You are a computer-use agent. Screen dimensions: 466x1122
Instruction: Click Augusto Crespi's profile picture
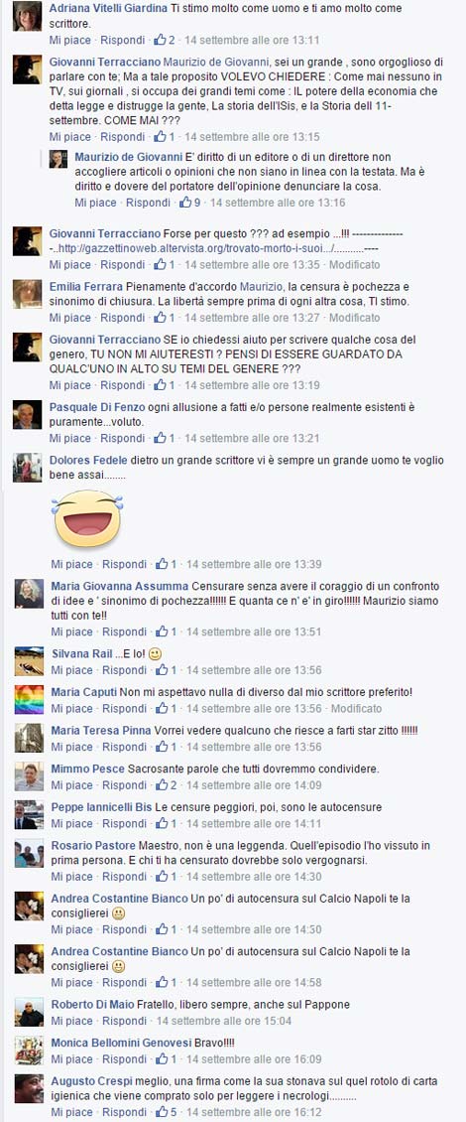click(x=30, y=1088)
